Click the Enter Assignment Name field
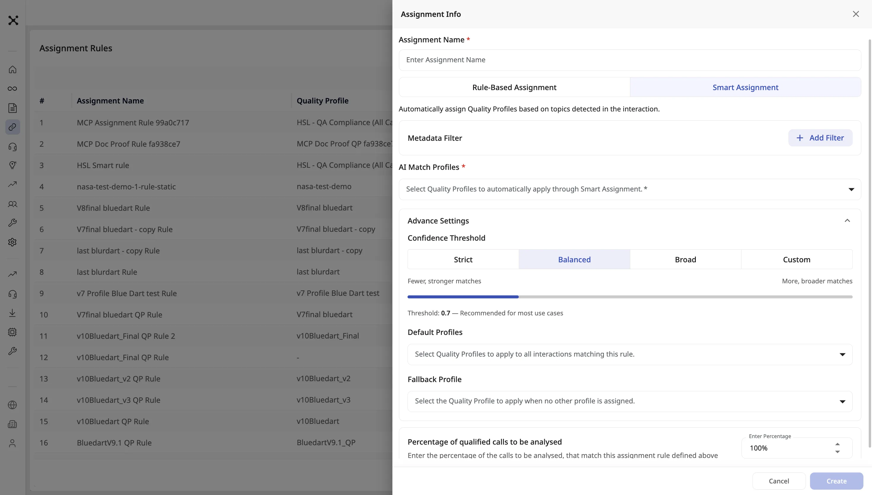Screen dimensions: 872x495 [630, 60]
